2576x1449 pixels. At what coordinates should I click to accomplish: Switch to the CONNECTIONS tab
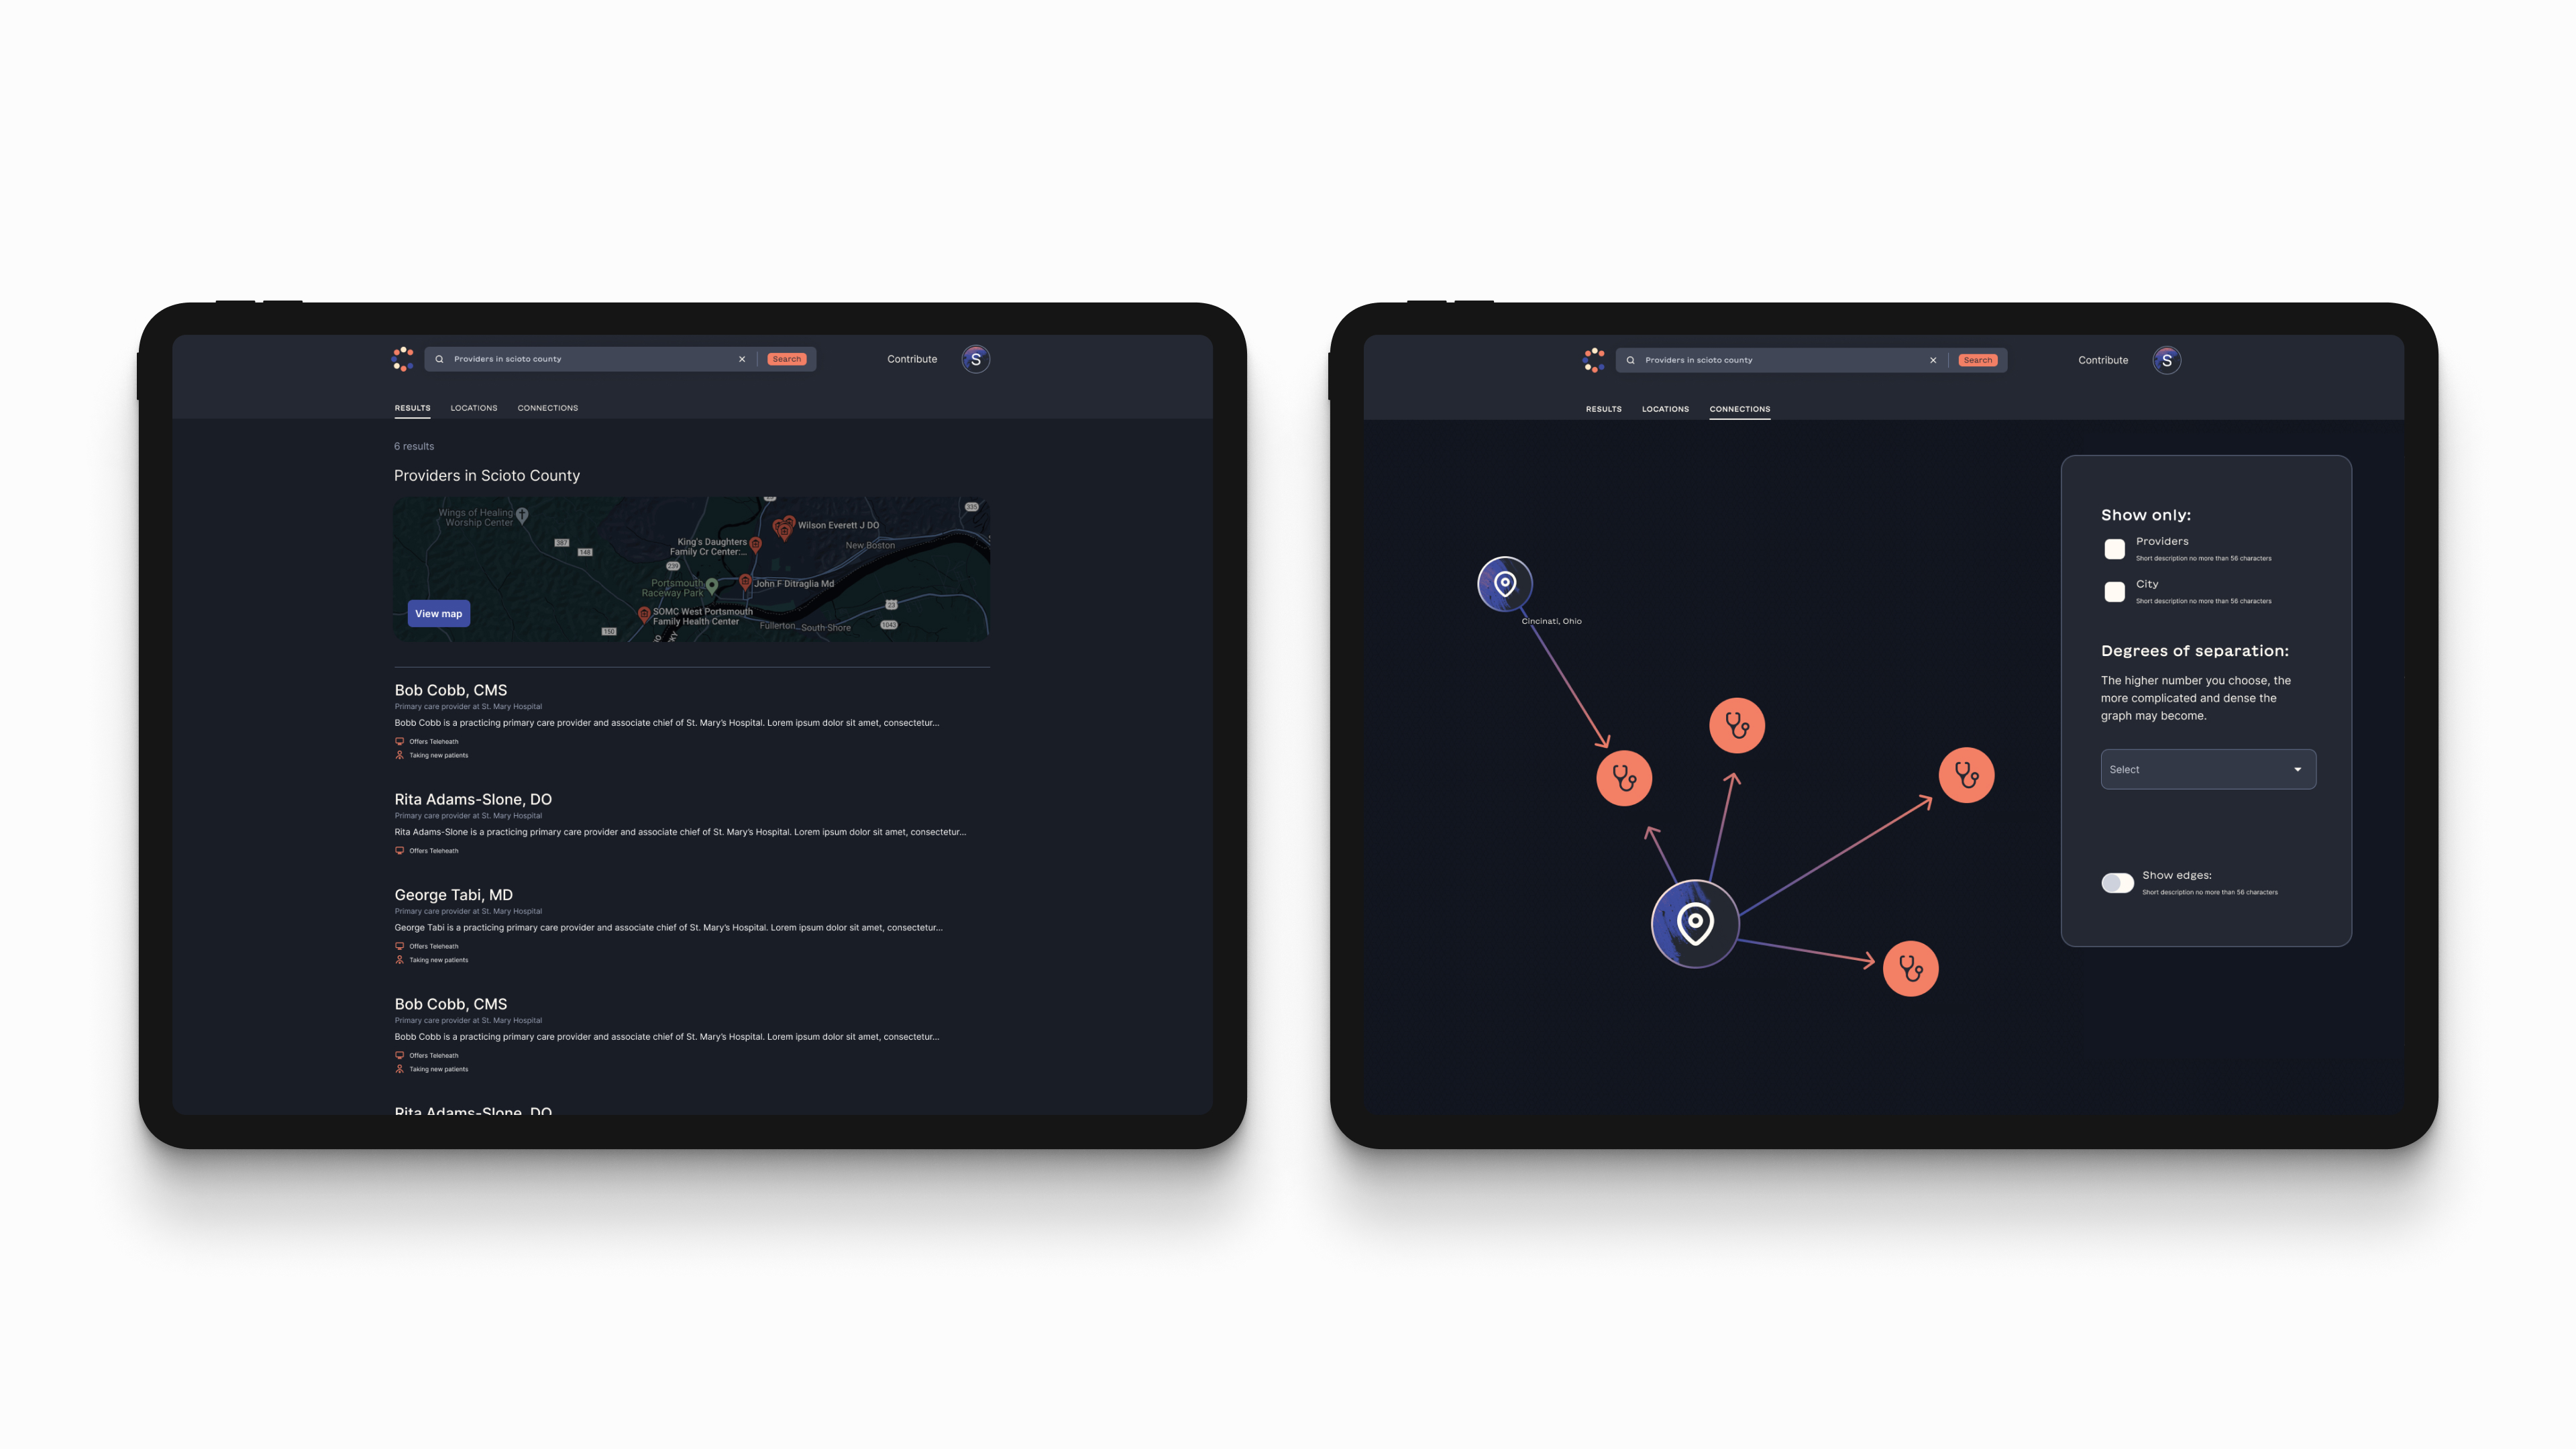pos(547,409)
